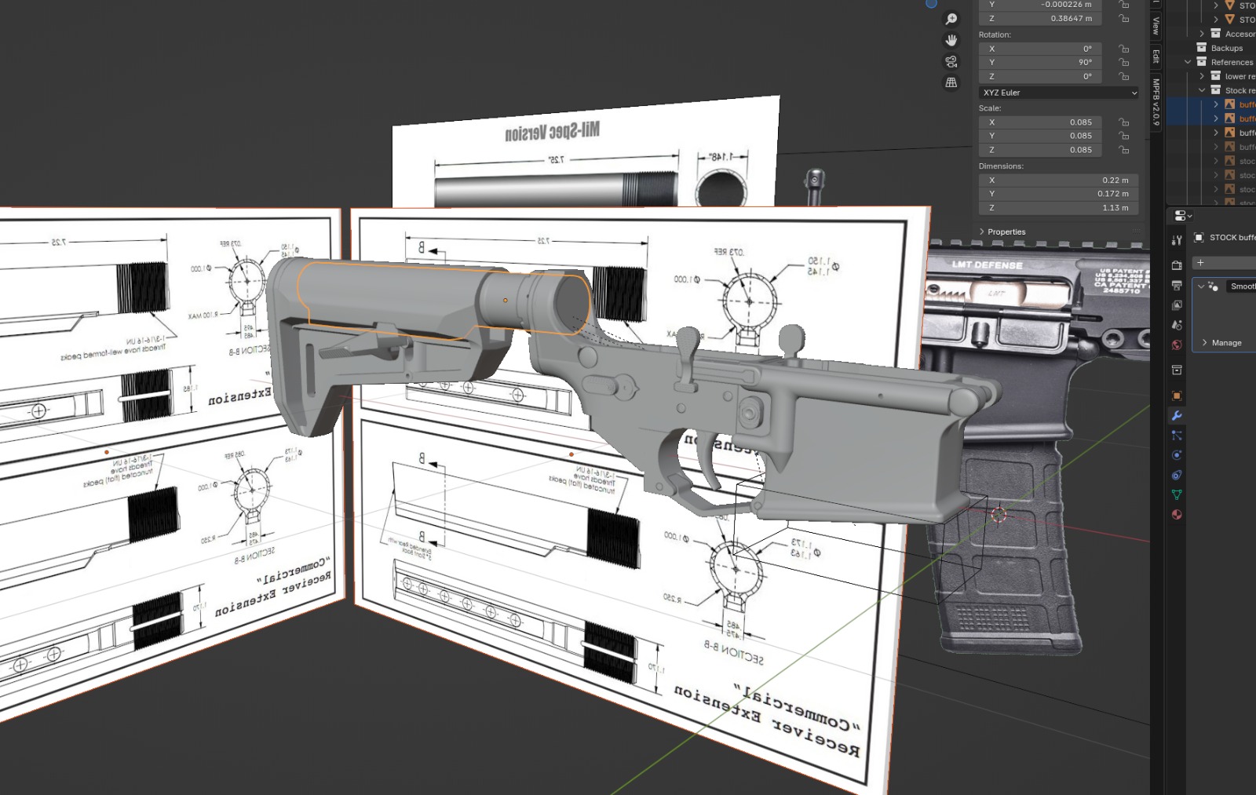The width and height of the screenshot is (1256, 795).
Task: Open the XYZ Euler rotation mode dropdown
Action: [x=1059, y=93]
